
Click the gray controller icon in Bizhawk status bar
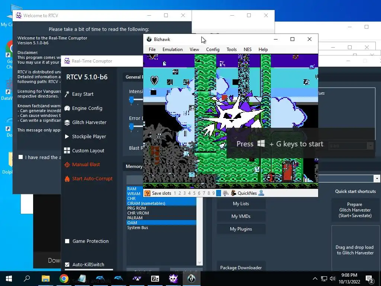coord(226,193)
